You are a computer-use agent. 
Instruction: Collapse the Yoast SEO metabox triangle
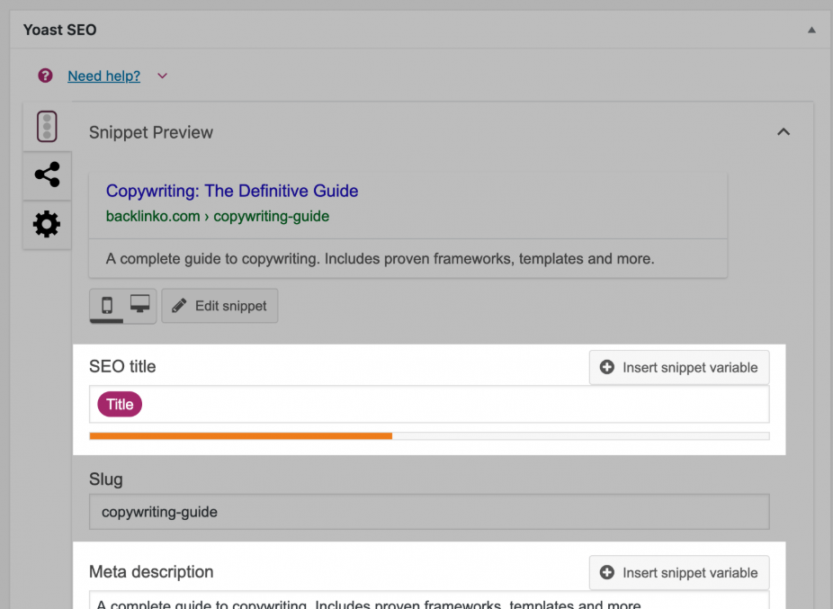(x=811, y=30)
